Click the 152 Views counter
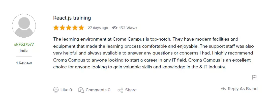Viewport: 267px width, 107px height. tap(128, 28)
